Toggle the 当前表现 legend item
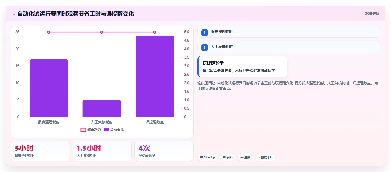Screen dimensions: 391x172 click(114, 130)
